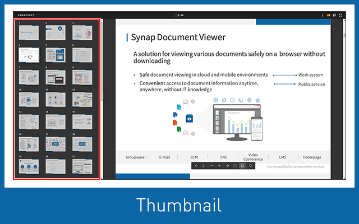The width and height of the screenshot is (359, 224).
Task: Open page 21 thumbnail
Action: (x=82, y=166)
